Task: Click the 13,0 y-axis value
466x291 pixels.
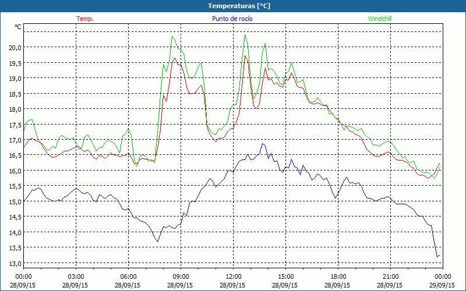Action: point(16,264)
